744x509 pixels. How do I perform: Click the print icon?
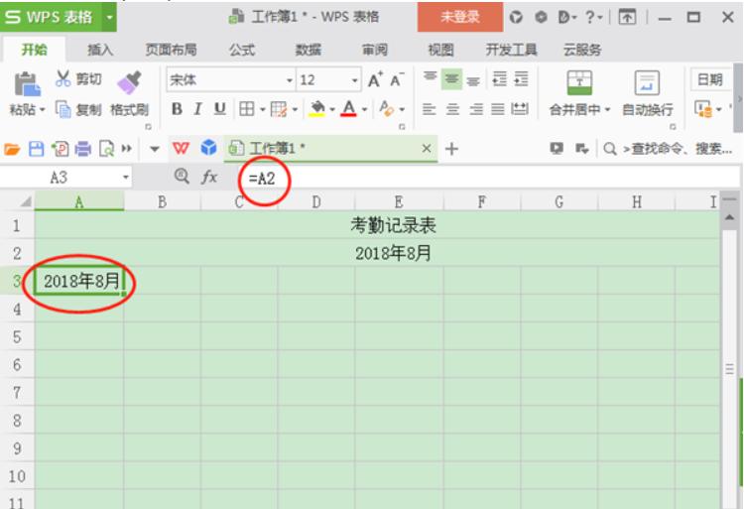click(83, 149)
